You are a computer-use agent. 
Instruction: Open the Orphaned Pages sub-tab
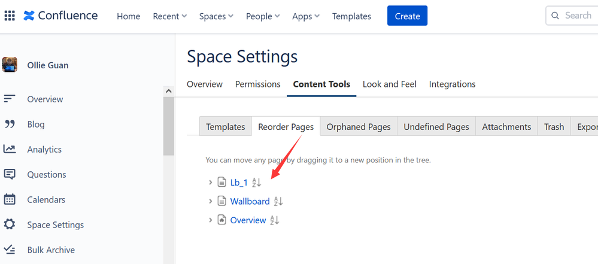[359, 127]
